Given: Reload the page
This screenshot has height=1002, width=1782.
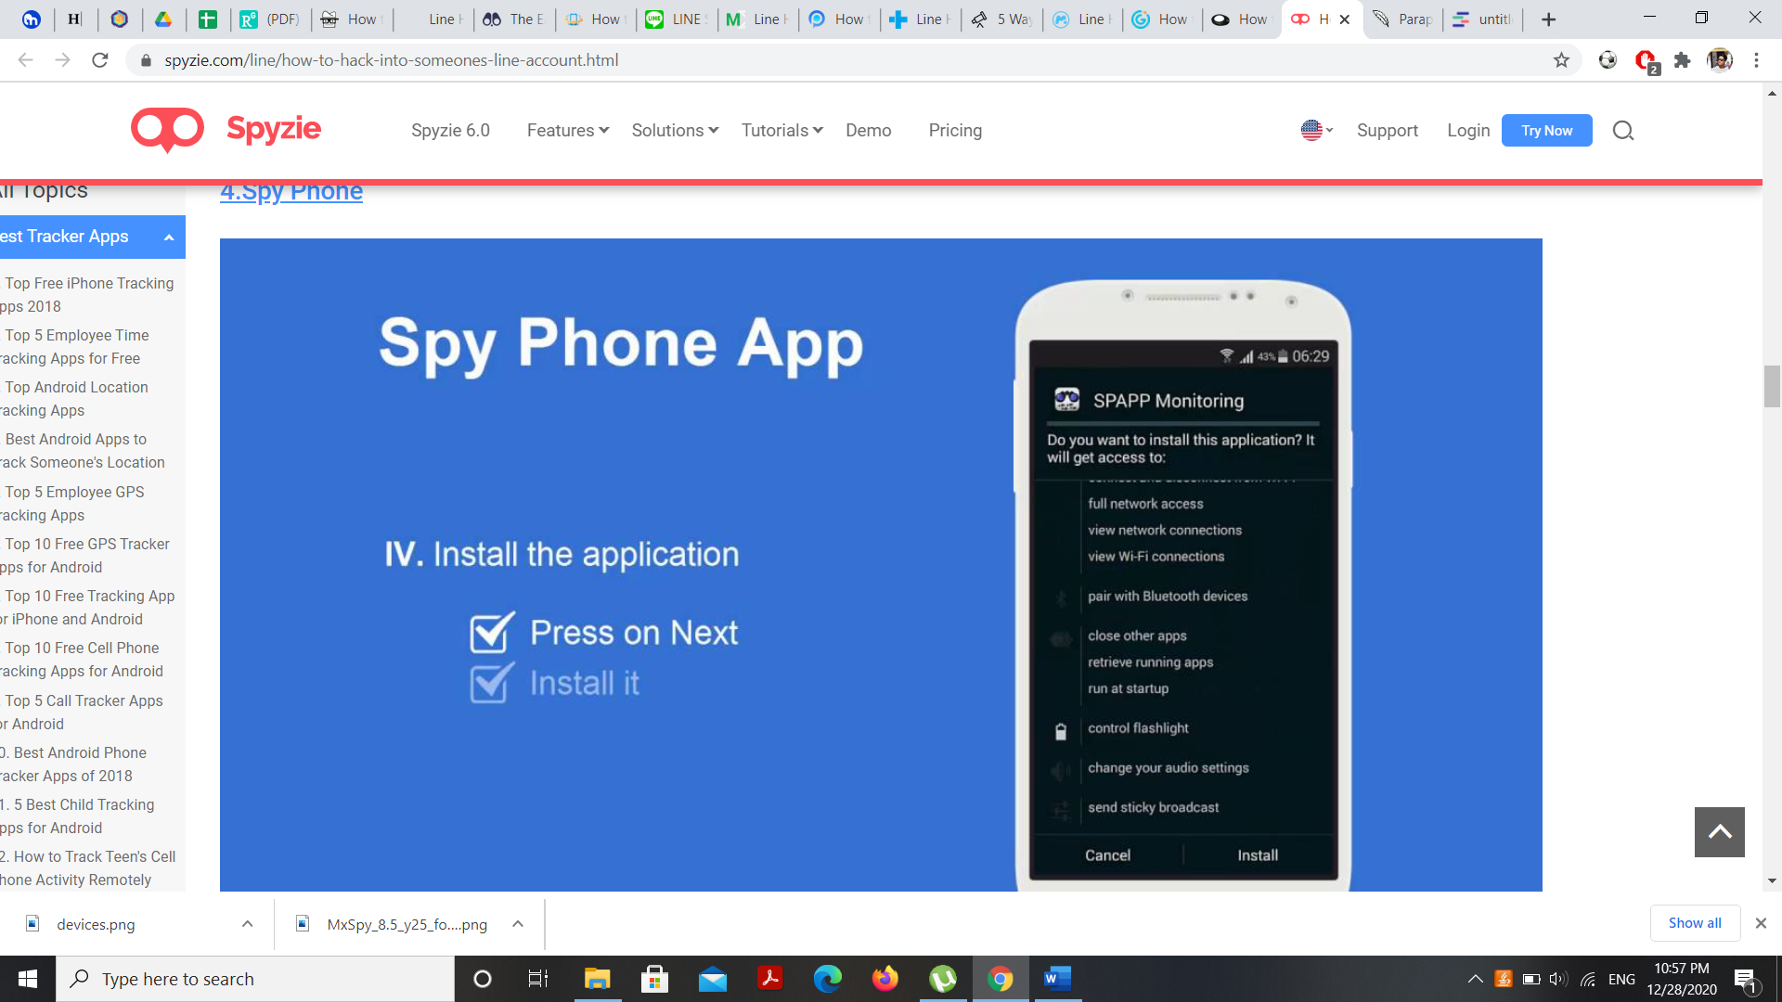Looking at the screenshot, I should pyautogui.click(x=100, y=60).
